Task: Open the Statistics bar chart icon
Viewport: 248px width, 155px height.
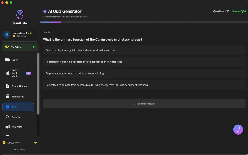Action: click(8, 127)
